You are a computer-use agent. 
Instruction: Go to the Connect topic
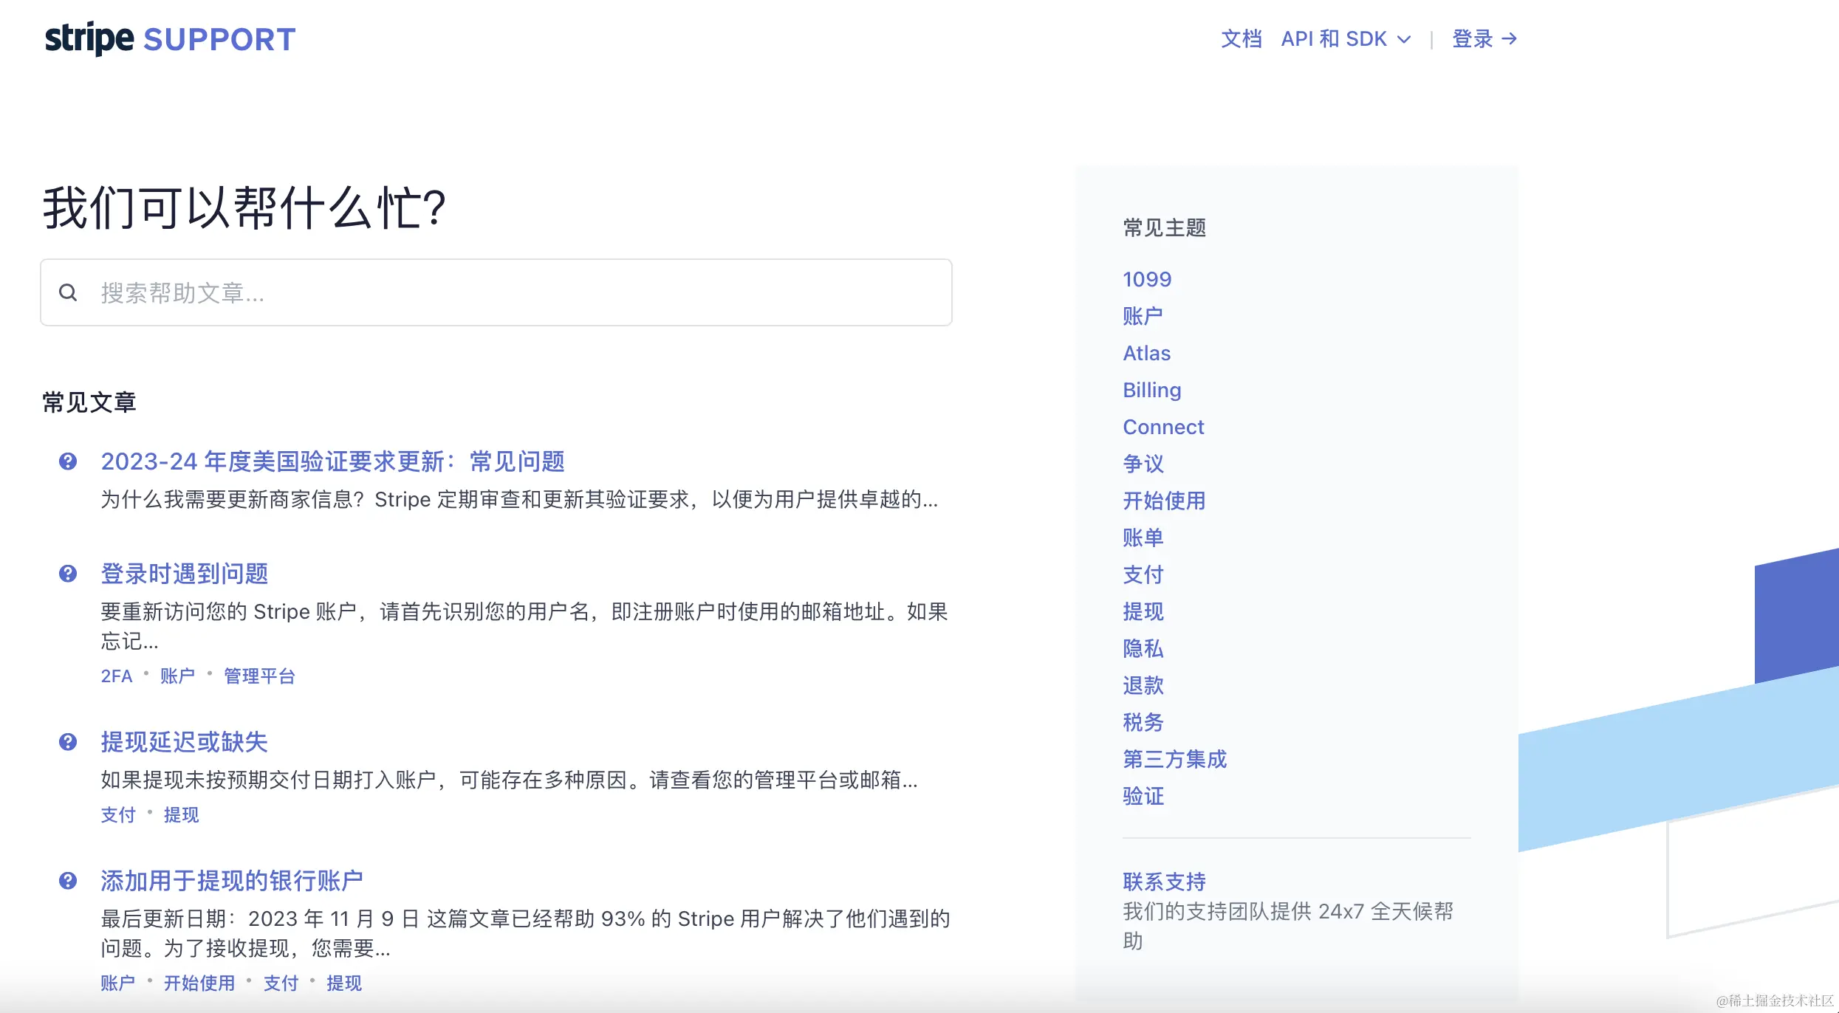click(1163, 427)
